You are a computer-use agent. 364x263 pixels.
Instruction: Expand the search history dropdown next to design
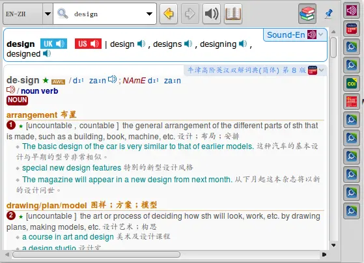[x=150, y=14]
